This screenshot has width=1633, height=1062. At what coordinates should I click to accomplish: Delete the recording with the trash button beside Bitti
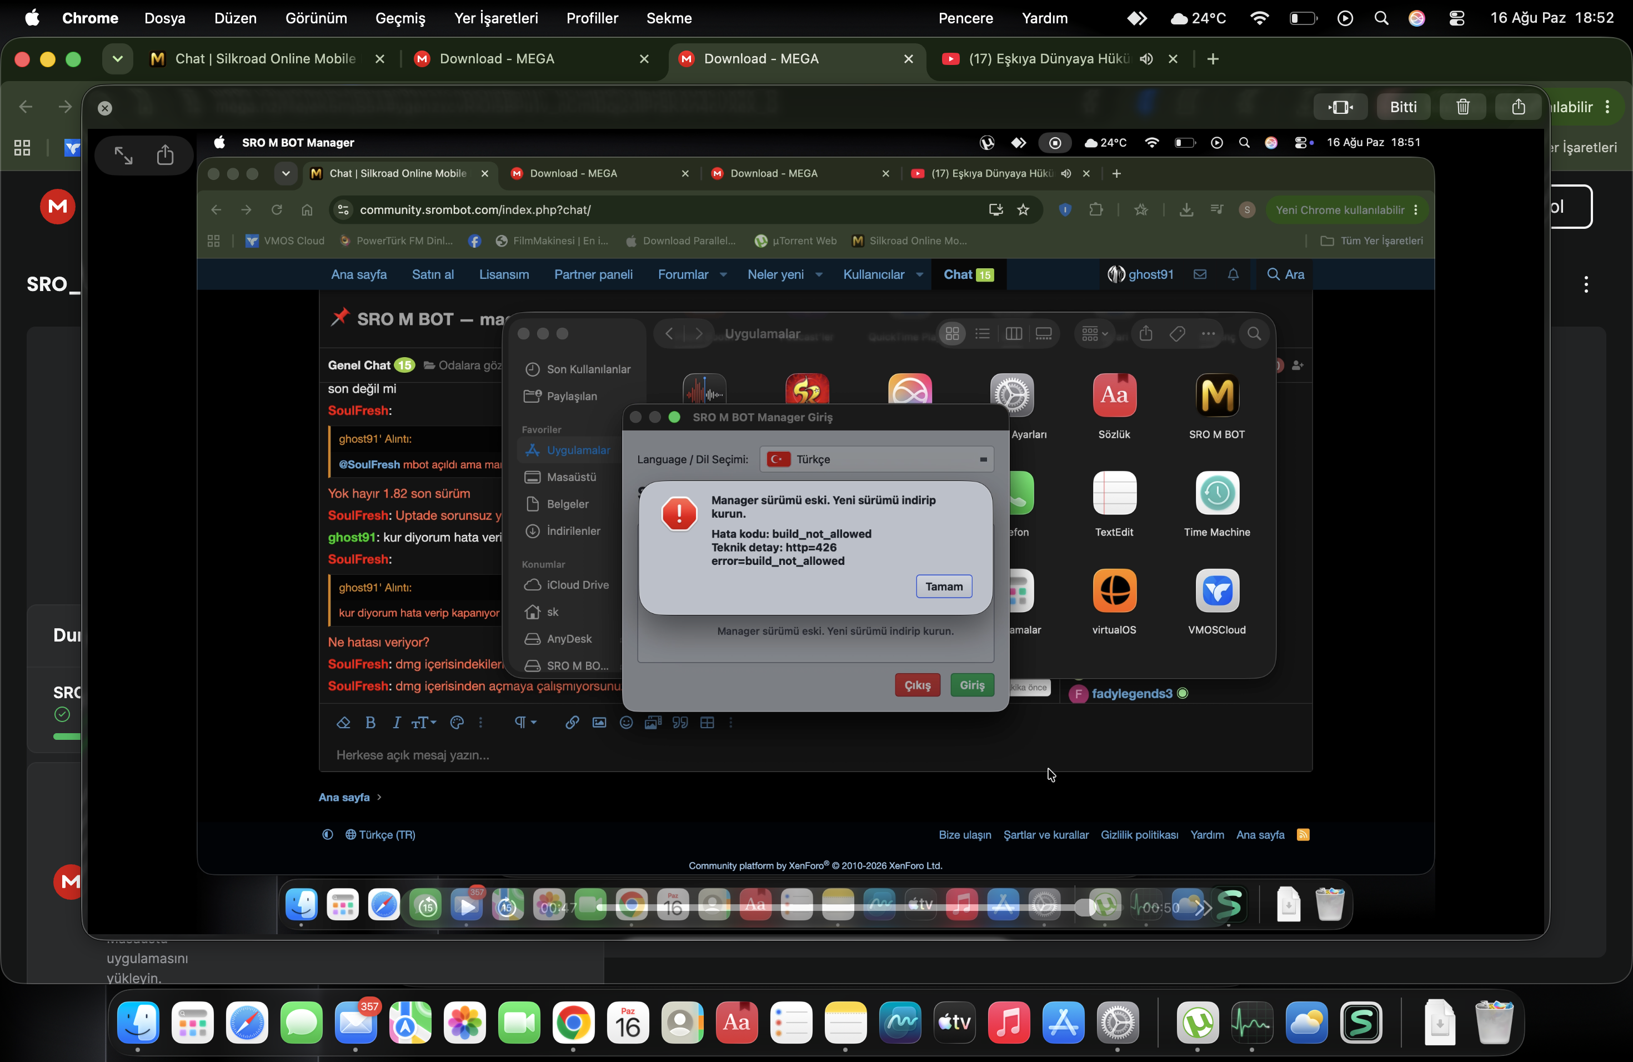[1463, 107]
